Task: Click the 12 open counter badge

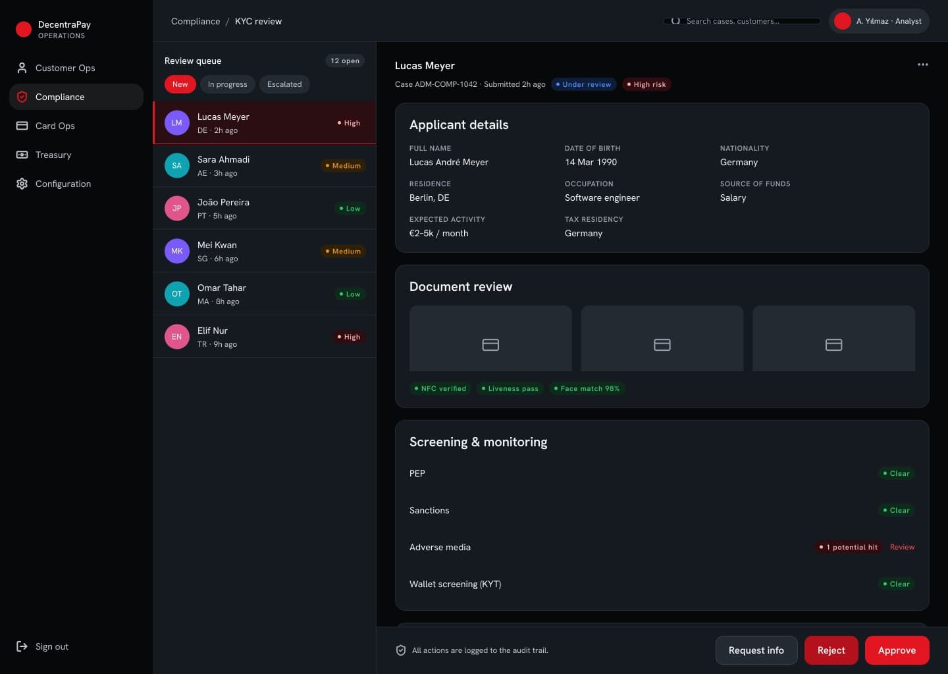Action: tap(345, 61)
